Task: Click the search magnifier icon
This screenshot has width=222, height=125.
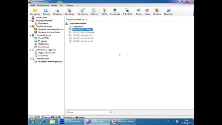Action: tap(110, 112)
